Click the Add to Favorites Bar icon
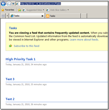 coord(19,10)
